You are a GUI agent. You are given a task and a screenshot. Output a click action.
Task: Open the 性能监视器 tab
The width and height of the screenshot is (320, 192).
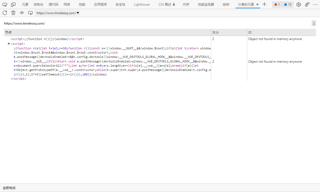pos(206,5)
